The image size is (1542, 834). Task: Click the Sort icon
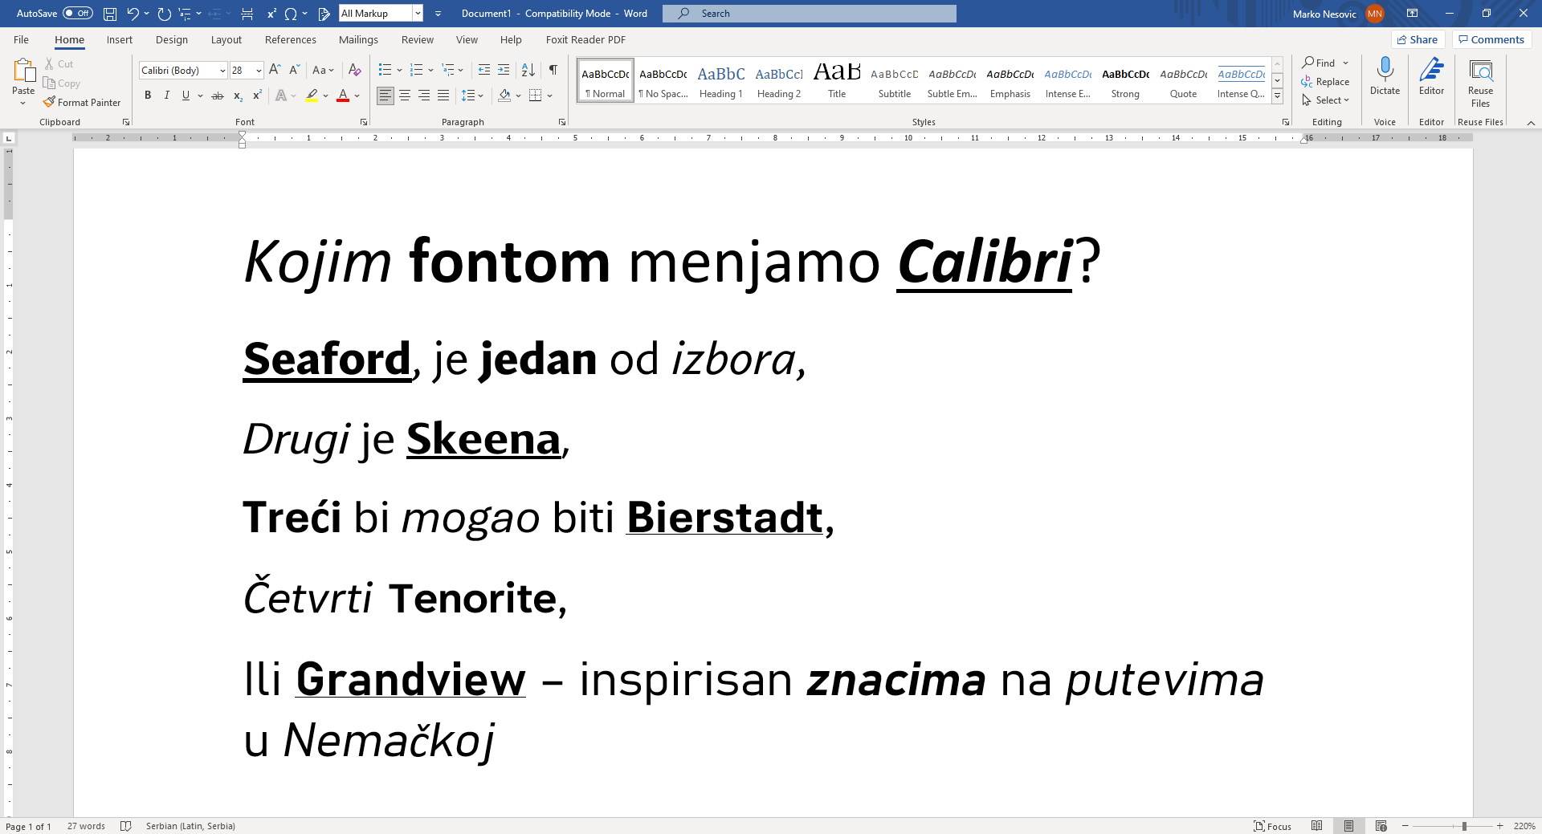[x=528, y=70]
